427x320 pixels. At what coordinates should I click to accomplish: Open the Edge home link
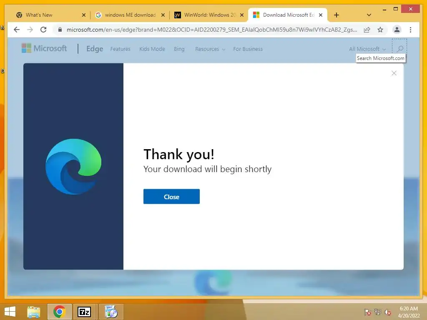tap(95, 49)
